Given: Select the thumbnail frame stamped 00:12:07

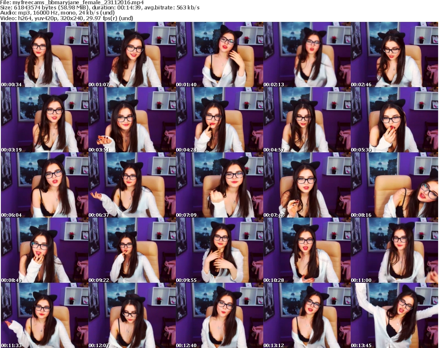Looking at the screenshot, I should point(132,315).
